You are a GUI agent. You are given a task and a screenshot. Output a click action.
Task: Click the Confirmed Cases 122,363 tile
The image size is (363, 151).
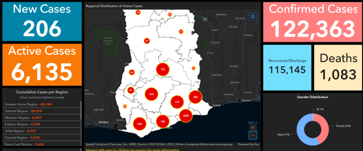point(313,22)
